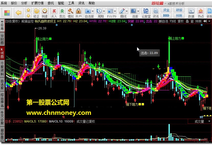Open the 修正 correction tool
The width and height of the screenshot is (212, 145).
pos(37,13)
